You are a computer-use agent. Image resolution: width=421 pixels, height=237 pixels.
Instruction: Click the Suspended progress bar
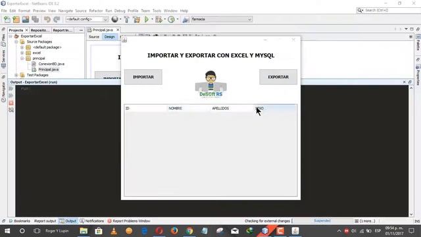click(322, 221)
